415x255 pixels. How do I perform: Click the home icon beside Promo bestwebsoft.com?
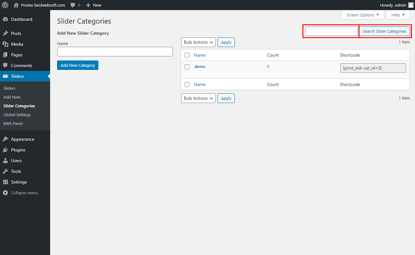(x=16, y=5)
